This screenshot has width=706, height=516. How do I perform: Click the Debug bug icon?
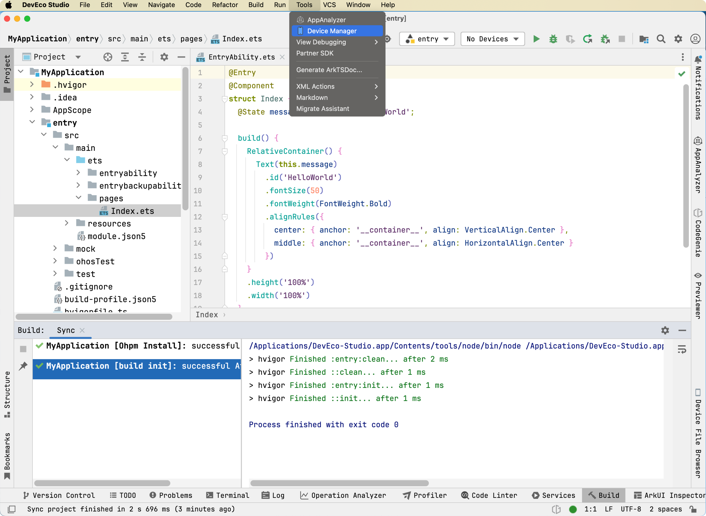(x=553, y=39)
